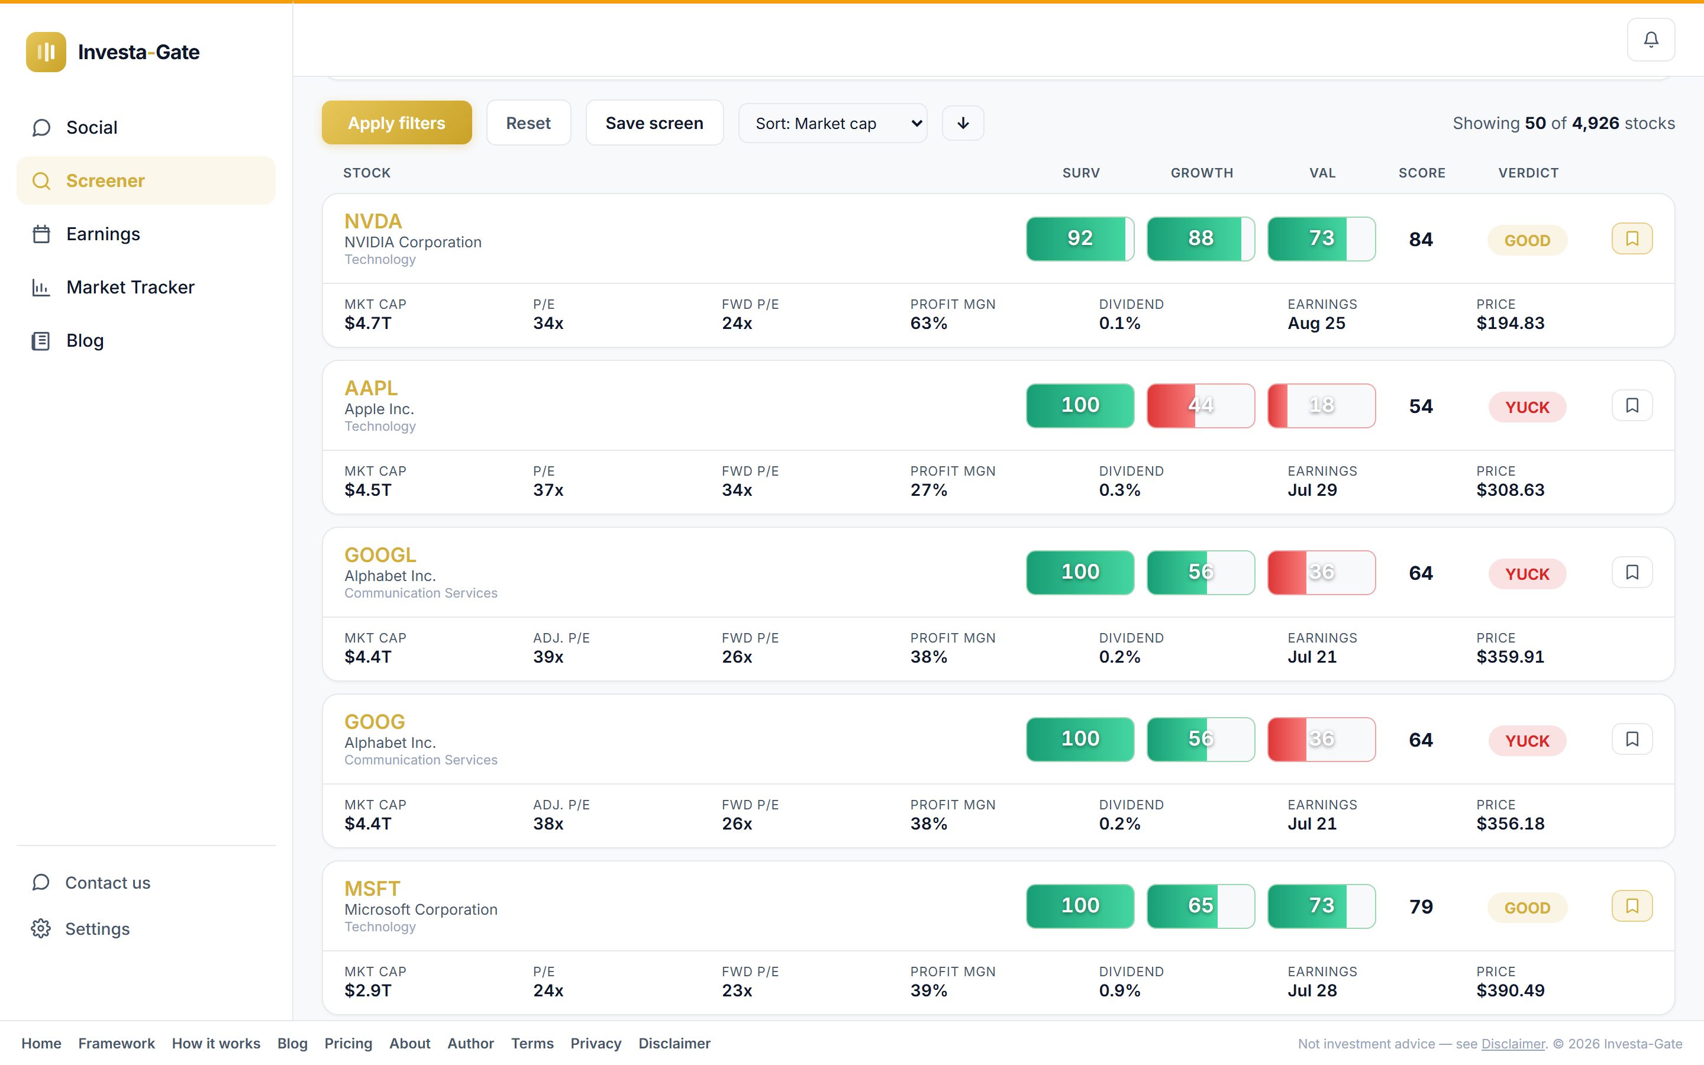Viewport: 1704px width, 1065px height.
Task: Open the GOOGL ticker link
Action: pyautogui.click(x=380, y=555)
